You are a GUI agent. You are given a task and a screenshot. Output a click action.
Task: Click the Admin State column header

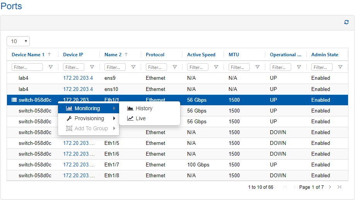pos(324,55)
